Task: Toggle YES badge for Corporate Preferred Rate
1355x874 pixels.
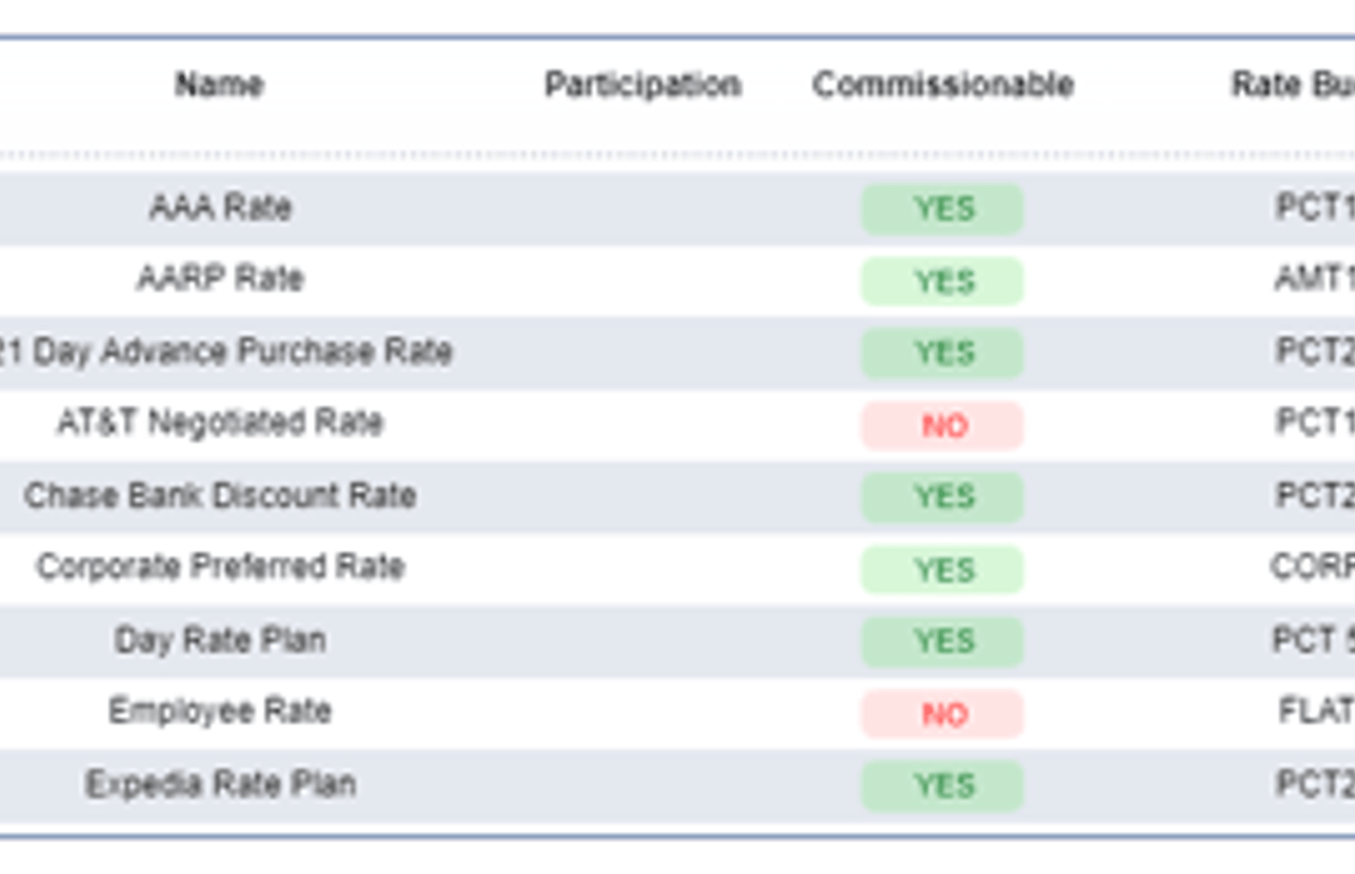Action: point(943,570)
